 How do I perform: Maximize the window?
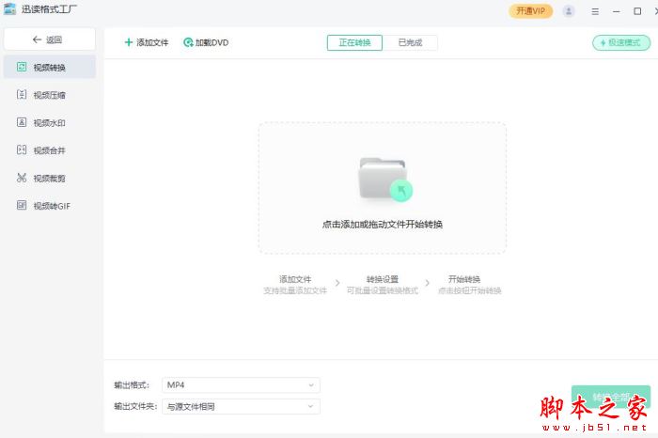click(637, 11)
